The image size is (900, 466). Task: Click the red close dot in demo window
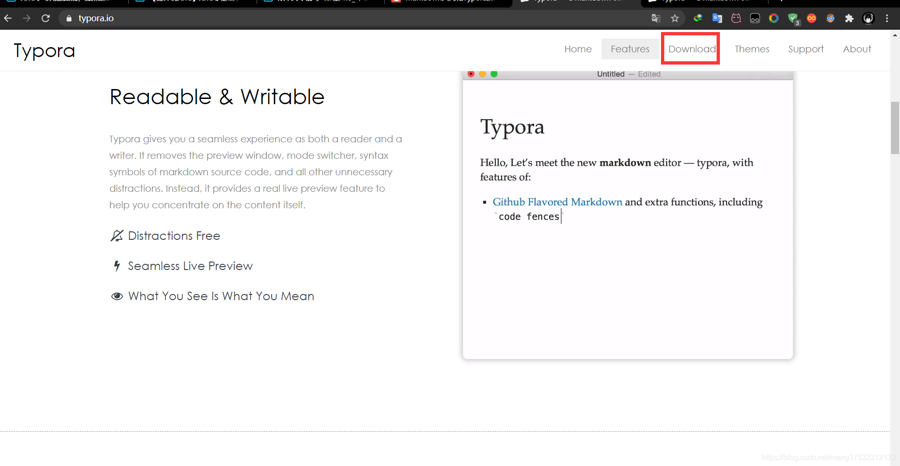[x=471, y=74]
